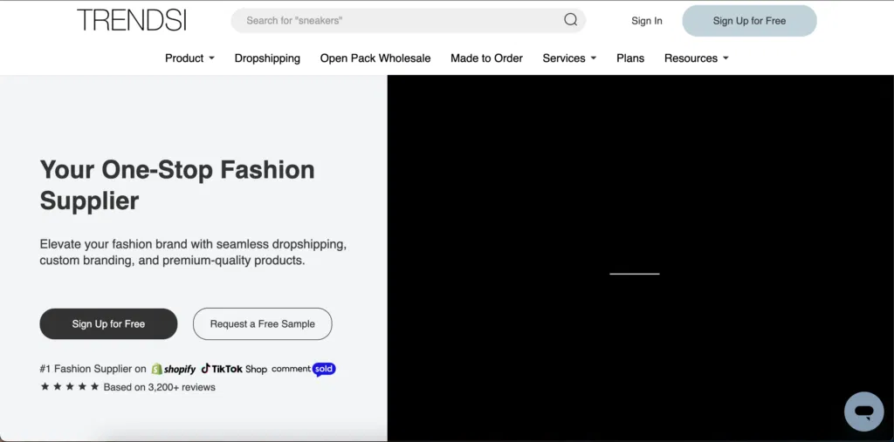Expand the Product dropdown menu
Screen dimensions: 894x442
(189, 58)
